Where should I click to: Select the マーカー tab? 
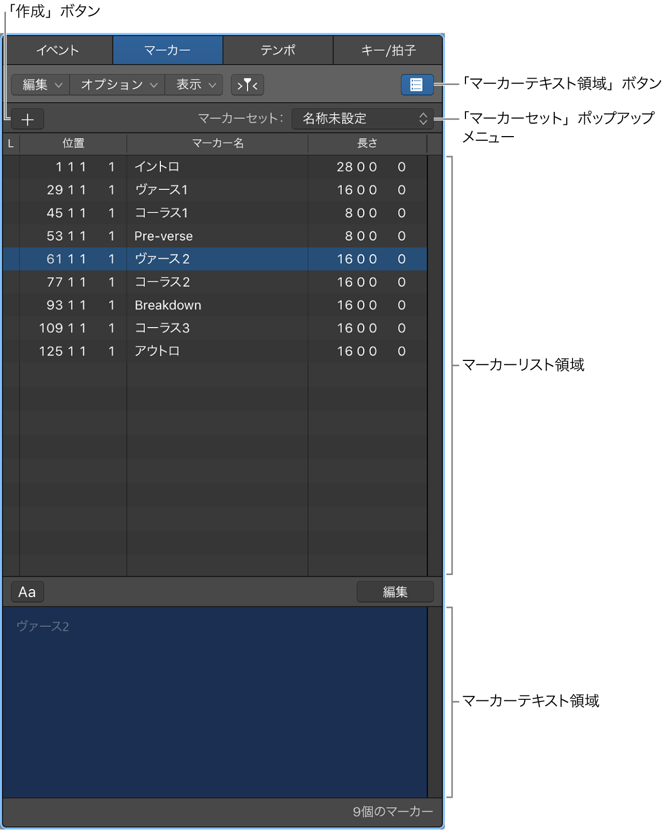pyautogui.click(x=168, y=51)
